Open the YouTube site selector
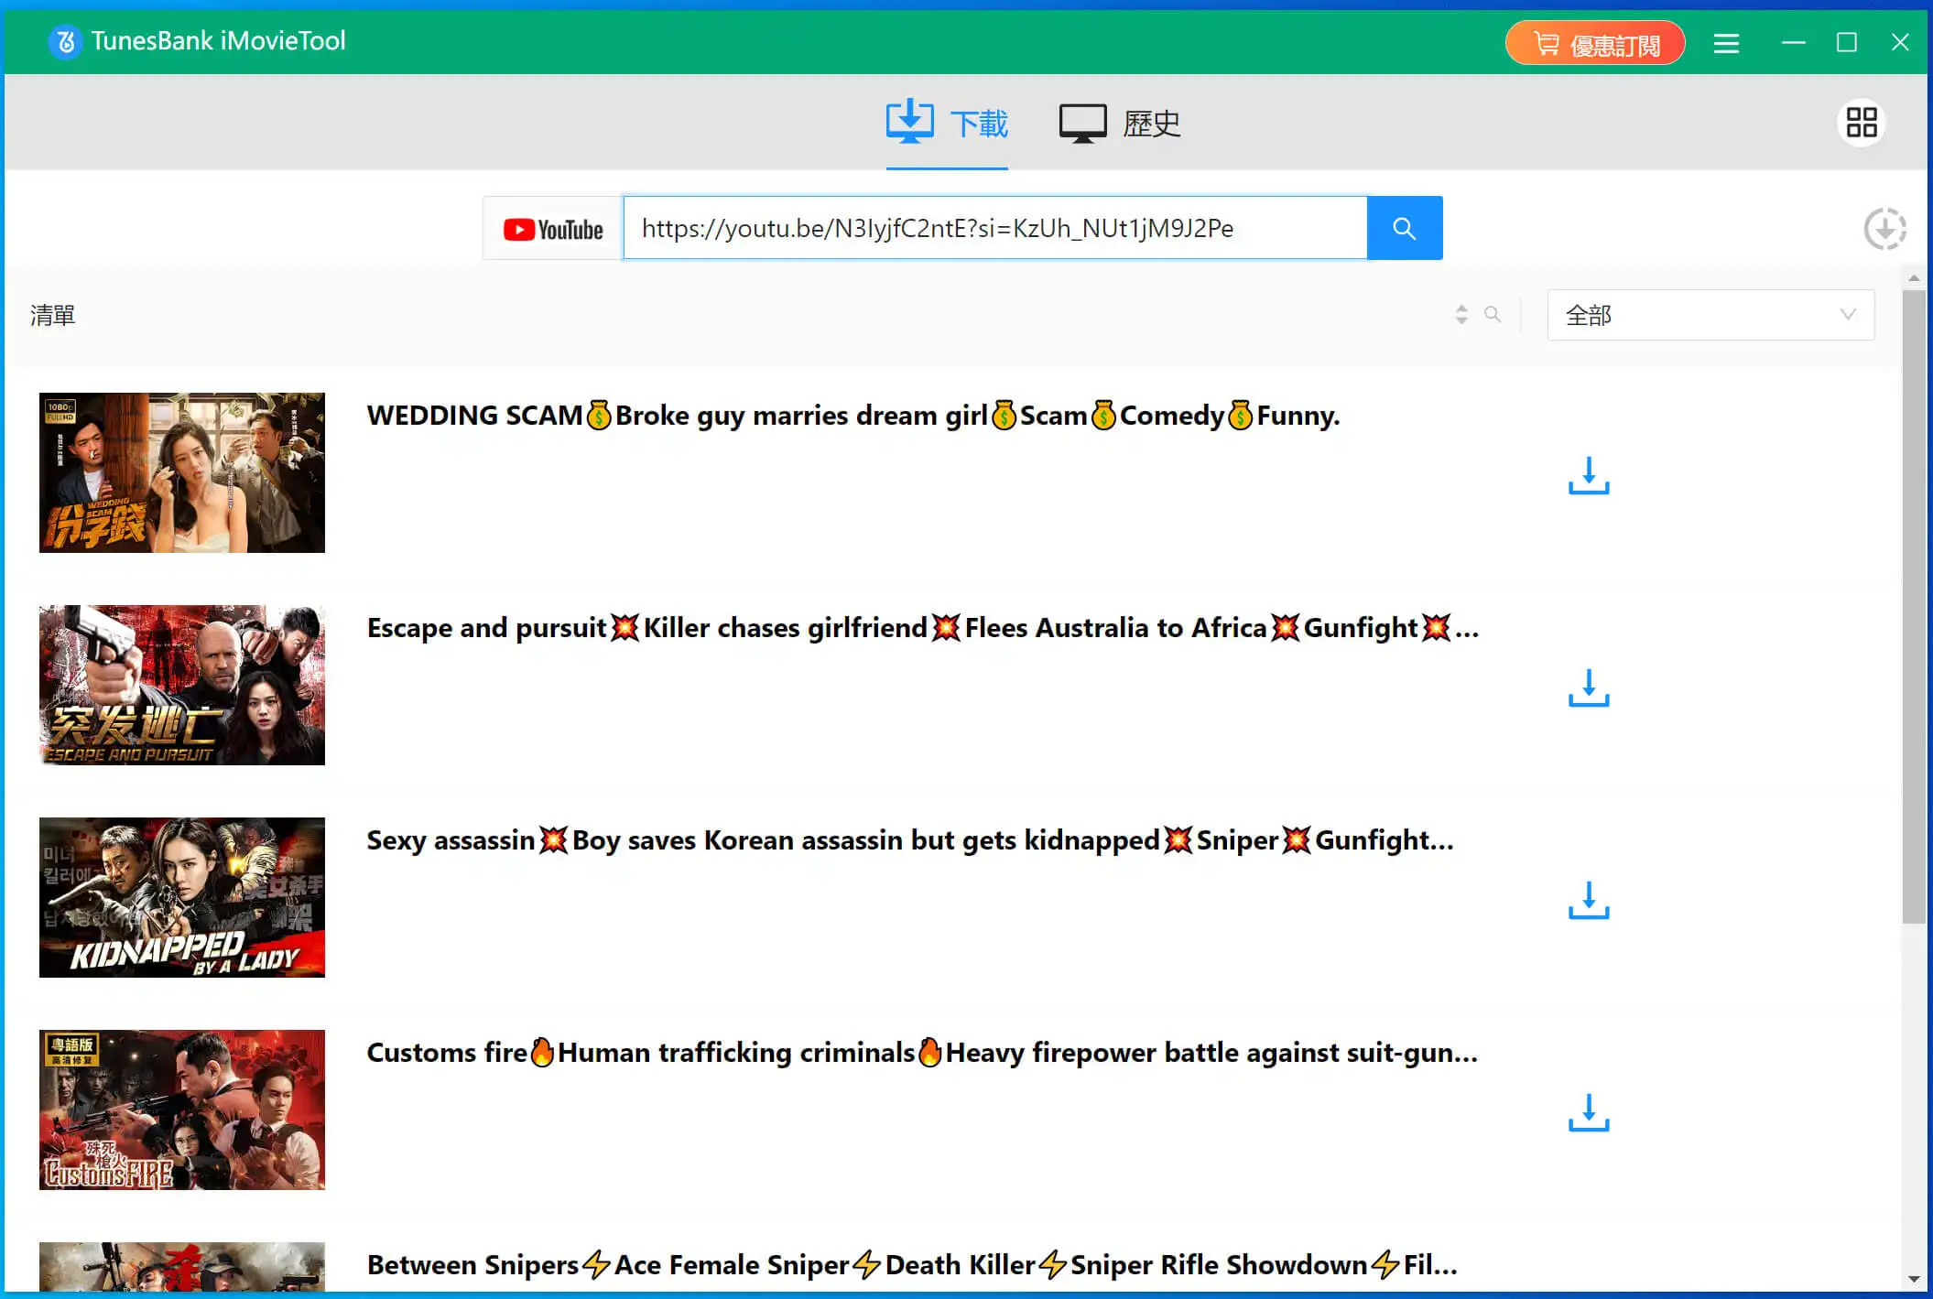Image resolution: width=1933 pixels, height=1299 pixels. 553,229
